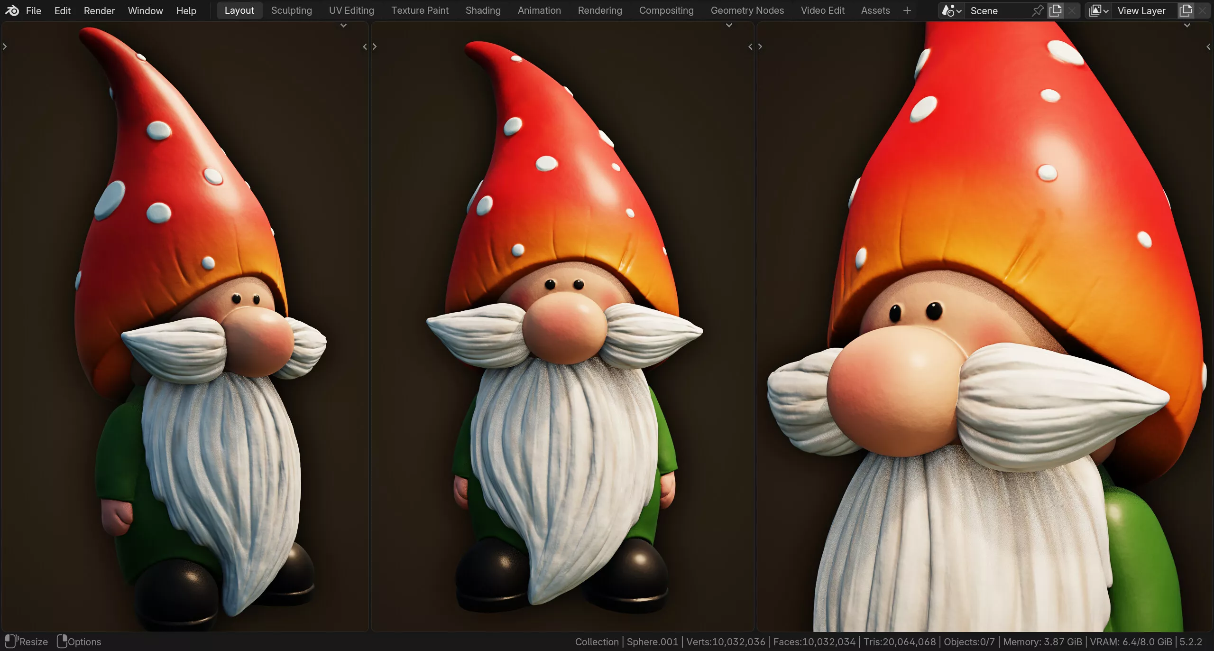This screenshot has width=1214, height=651.
Task: Expand middle viewport toolbar arrow
Action: point(375,46)
